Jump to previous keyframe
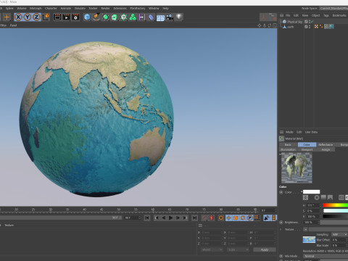Viewport: 348px width, 261px height. click(157, 218)
